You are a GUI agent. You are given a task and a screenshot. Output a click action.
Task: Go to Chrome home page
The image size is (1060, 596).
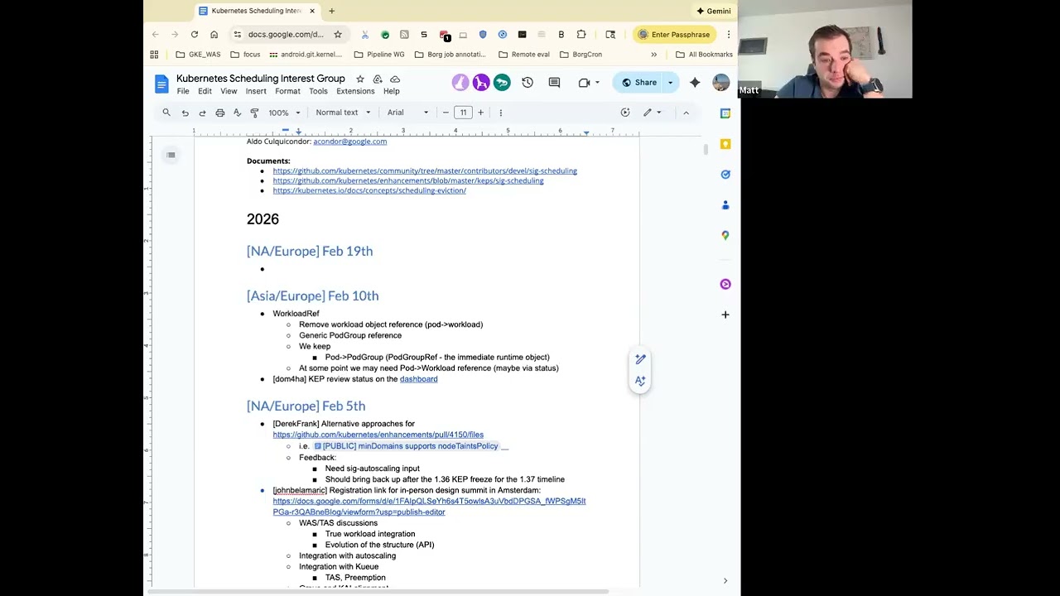click(x=214, y=34)
